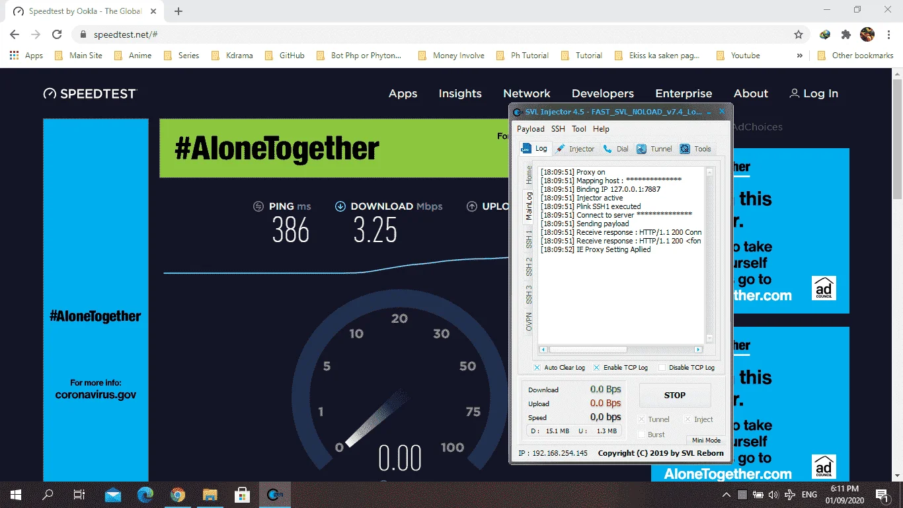Open Chrome's three-dot menu

pyautogui.click(x=888, y=34)
